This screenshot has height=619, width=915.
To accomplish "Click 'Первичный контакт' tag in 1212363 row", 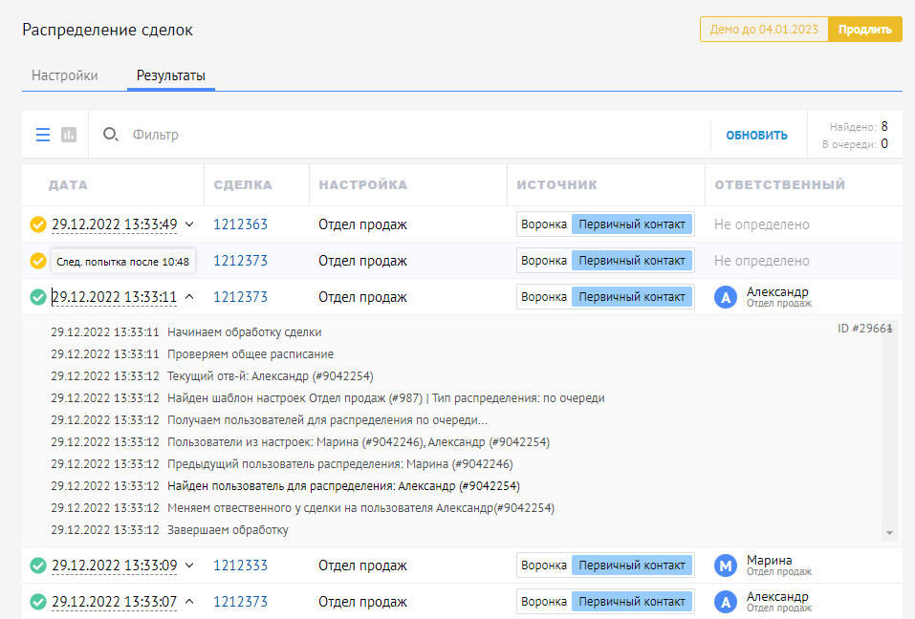I will click(x=632, y=224).
